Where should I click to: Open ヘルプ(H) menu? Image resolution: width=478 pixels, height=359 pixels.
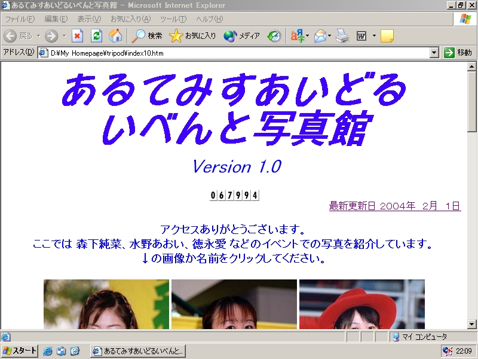coord(210,19)
